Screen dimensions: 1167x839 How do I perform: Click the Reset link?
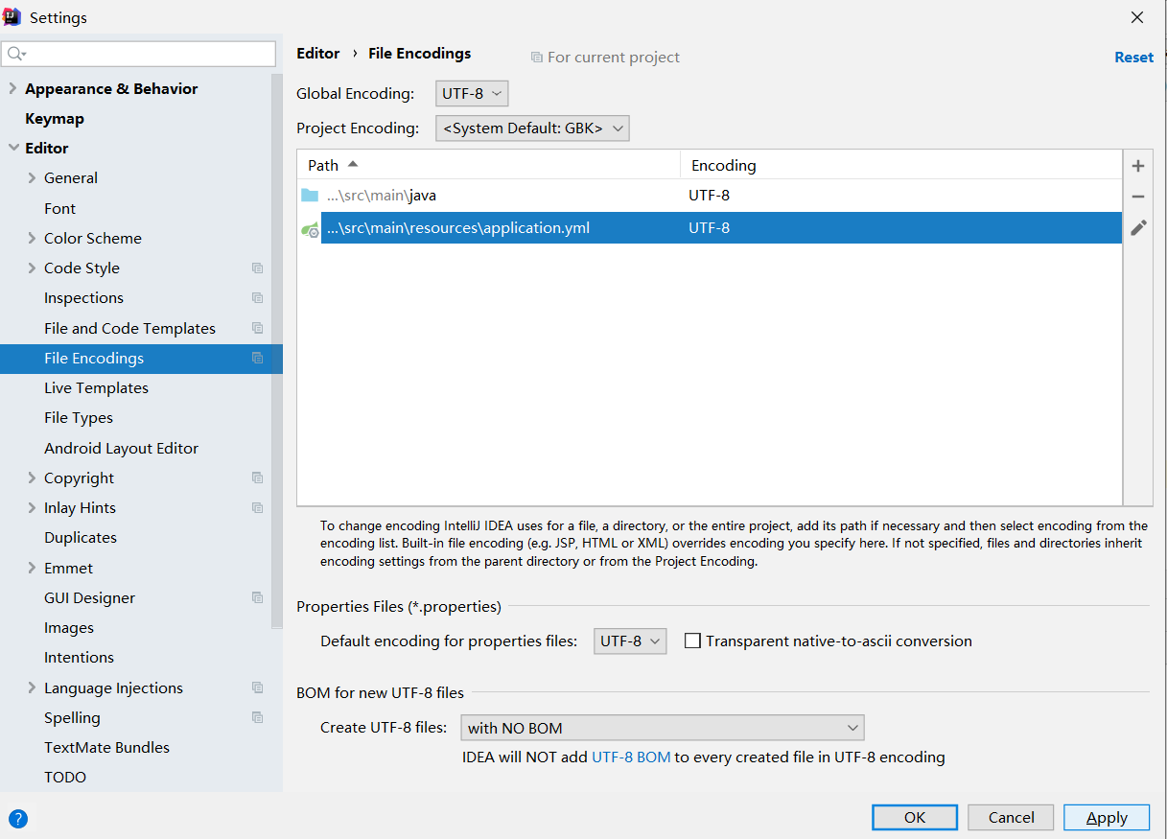(x=1133, y=57)
